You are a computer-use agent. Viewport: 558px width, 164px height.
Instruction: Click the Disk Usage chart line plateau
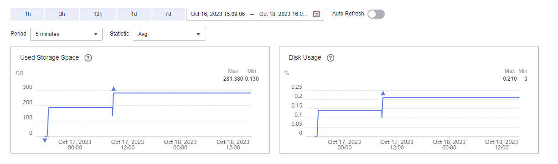(451, 97)
